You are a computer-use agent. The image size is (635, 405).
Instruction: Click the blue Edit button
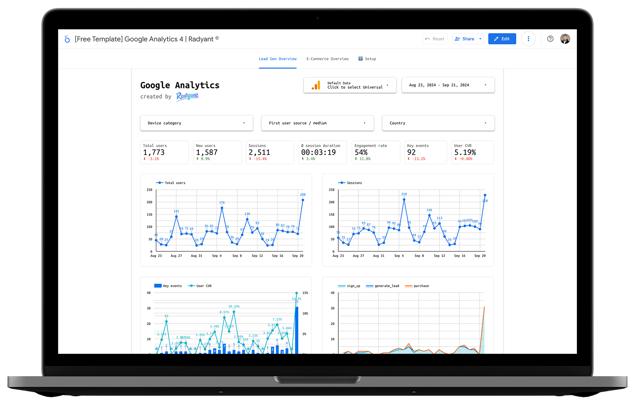tap(502, 39)
